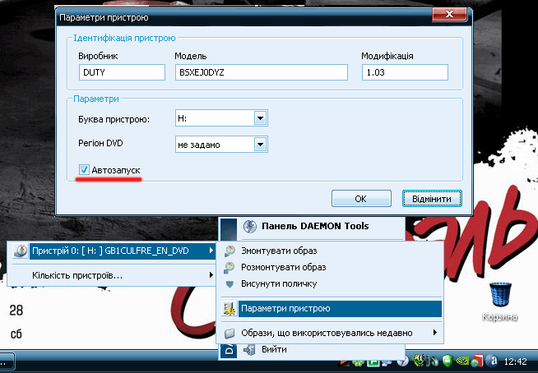538x373 pixels.
Task: Click the mouse tray icon
Action: coord(434,361)
